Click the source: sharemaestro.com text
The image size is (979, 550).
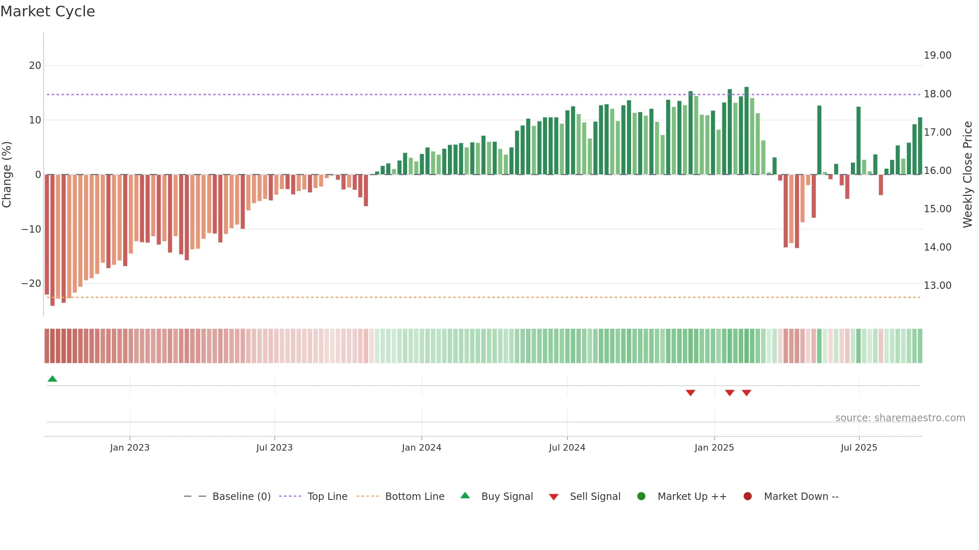coord(900,418)
